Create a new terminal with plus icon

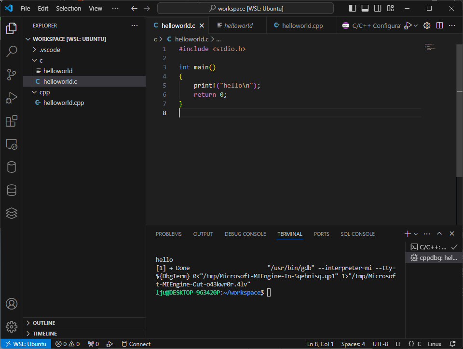pyautogui.click(x=408, y=234)
